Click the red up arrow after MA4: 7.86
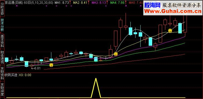 click(126, 2)
